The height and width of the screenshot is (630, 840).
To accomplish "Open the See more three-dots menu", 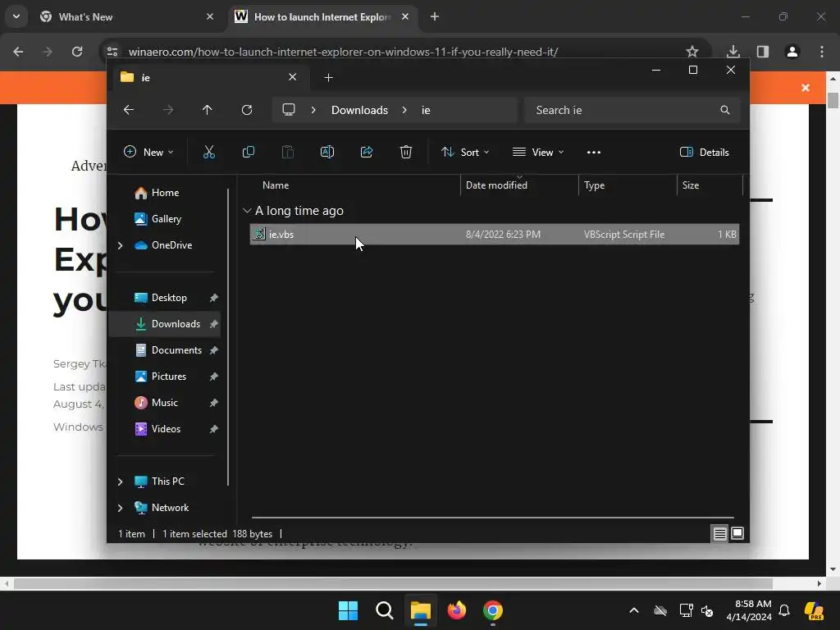I will (594, 152).
